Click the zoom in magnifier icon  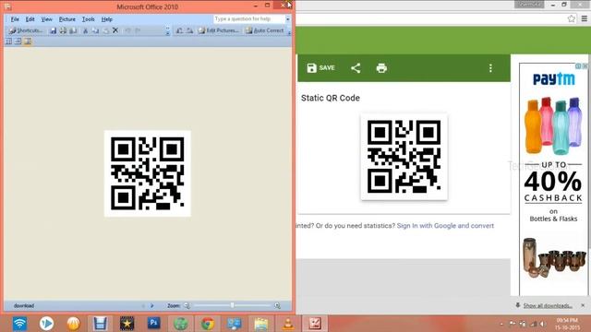[277, 305]
